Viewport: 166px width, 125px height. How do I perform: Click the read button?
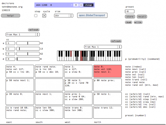128,22
